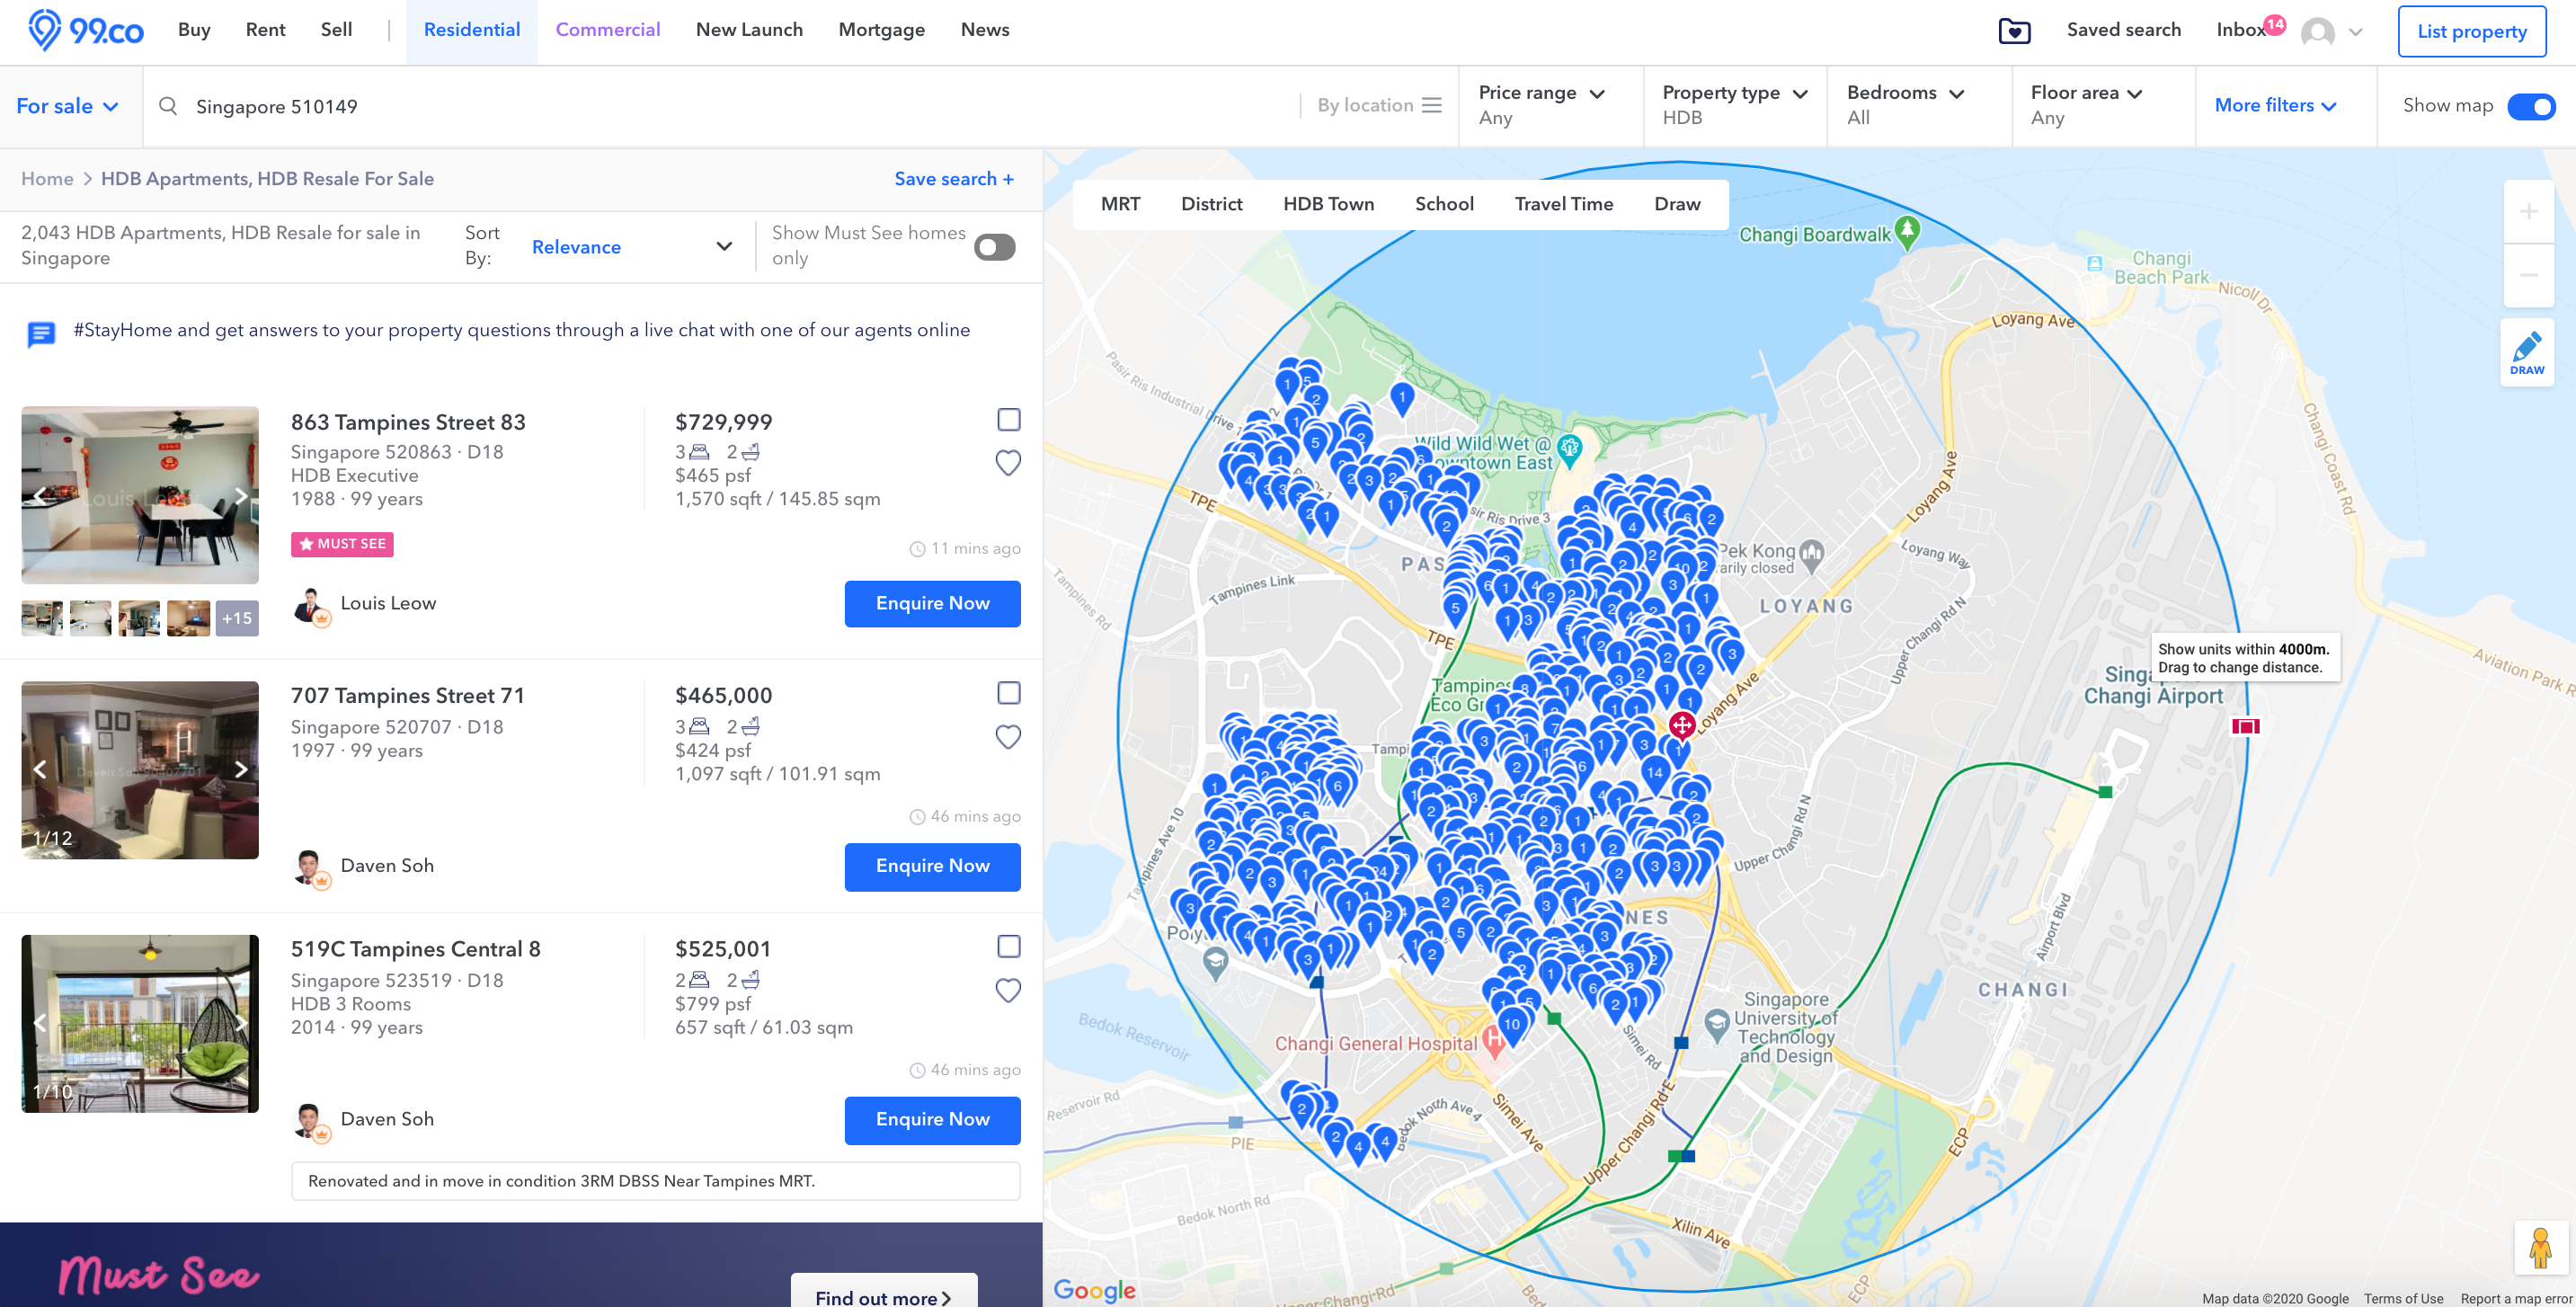Tick the 707 Tampines Street 71 checkbox
The height and width of the screenshot is (1307, 2576).
(x=1008, y=693)
